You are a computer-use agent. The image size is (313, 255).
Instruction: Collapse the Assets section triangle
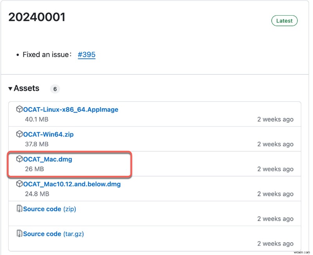(11, 89)
